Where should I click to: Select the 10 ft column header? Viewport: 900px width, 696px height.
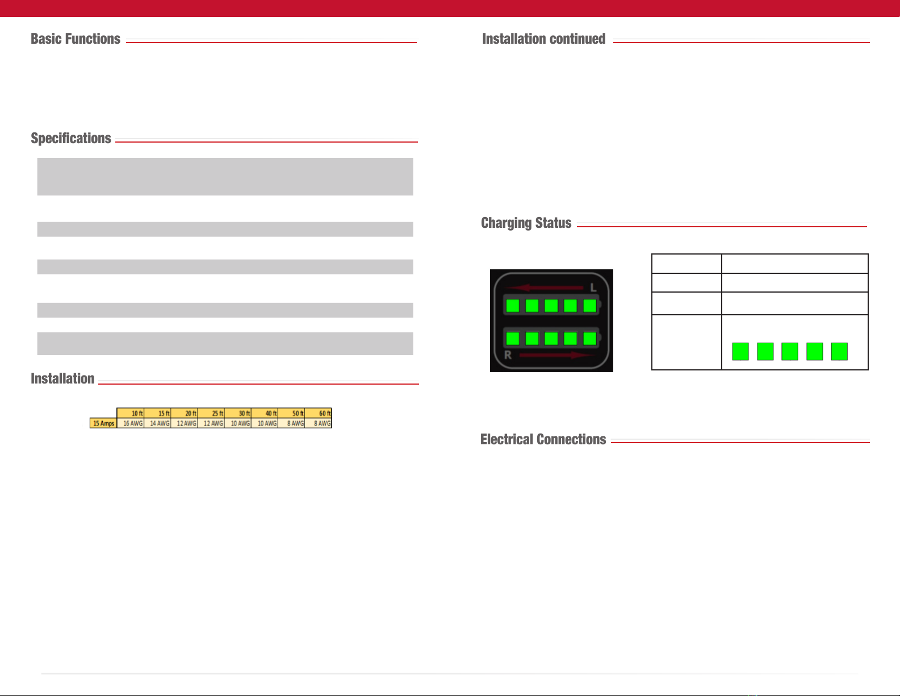click(131, 413)
